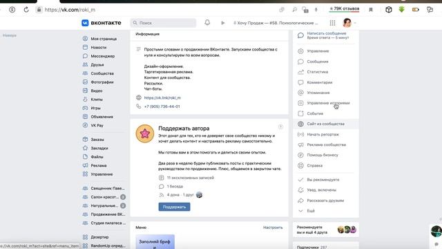
Task: Open Заполняй бриф menu thumbnail
Action: (155, 241)
